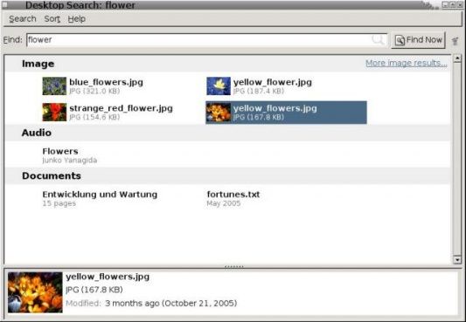This screenshot has height=322, width=466.
Task: Focus the Find text field containing flower
Action: pyautogui.click(x=207, y=40)
